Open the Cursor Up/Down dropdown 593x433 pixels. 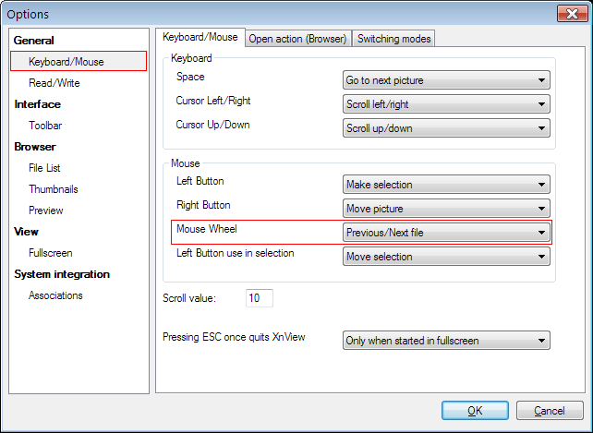pyautogui.click(x=446, y=128)
